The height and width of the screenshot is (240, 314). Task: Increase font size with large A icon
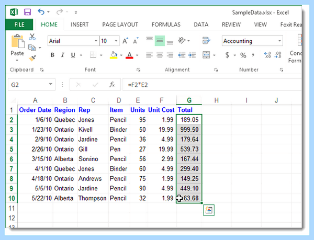click(x=126, y=41)
